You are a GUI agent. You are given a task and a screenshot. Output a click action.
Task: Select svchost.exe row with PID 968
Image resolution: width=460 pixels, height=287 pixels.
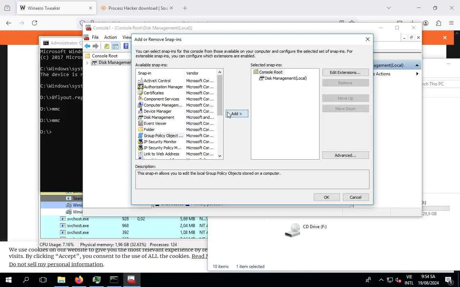[124, 226]
